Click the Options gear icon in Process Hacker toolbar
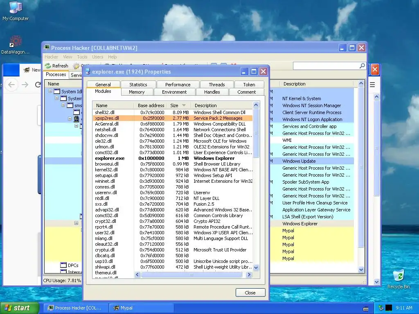Image resolution: width=419 pixels, height=314 pixels. tap(77, 66)
